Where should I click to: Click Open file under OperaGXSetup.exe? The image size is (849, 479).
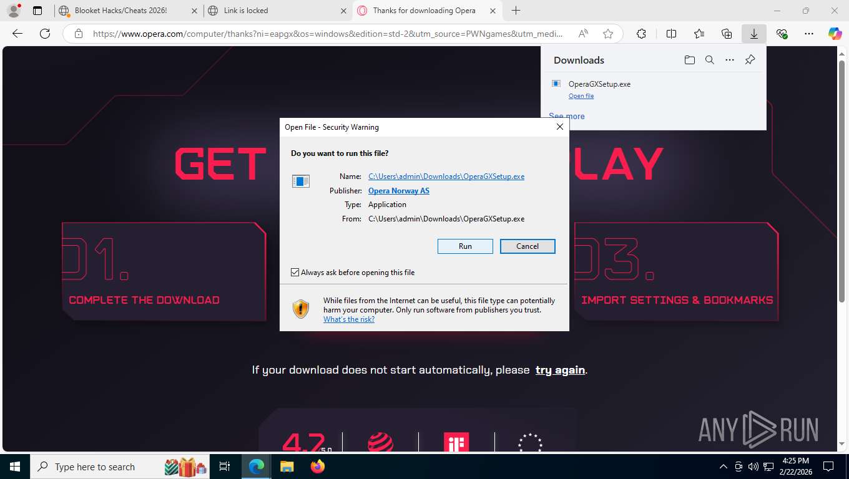(x=581, y=96)
